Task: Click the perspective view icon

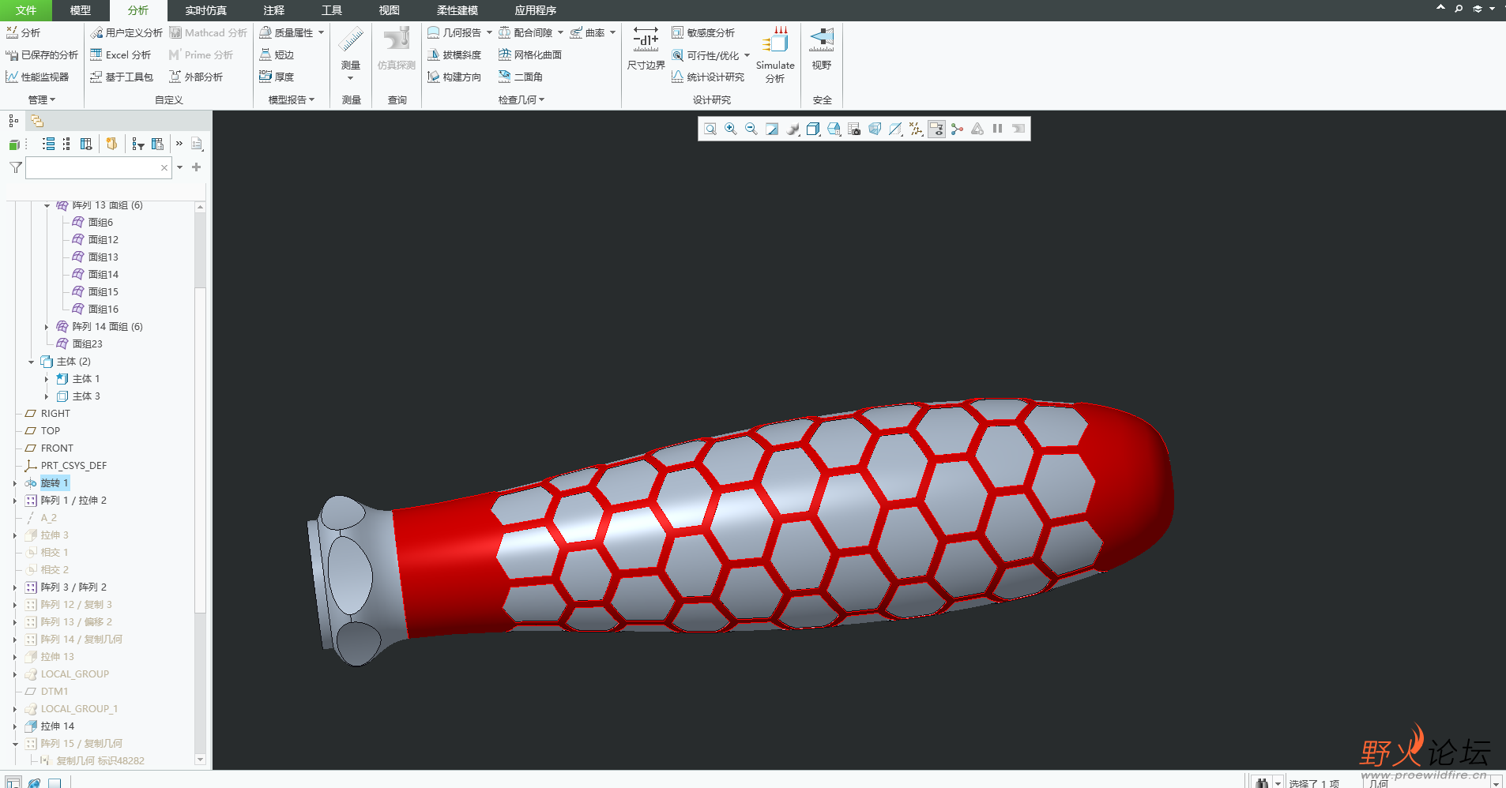Action: click(875, 129)
